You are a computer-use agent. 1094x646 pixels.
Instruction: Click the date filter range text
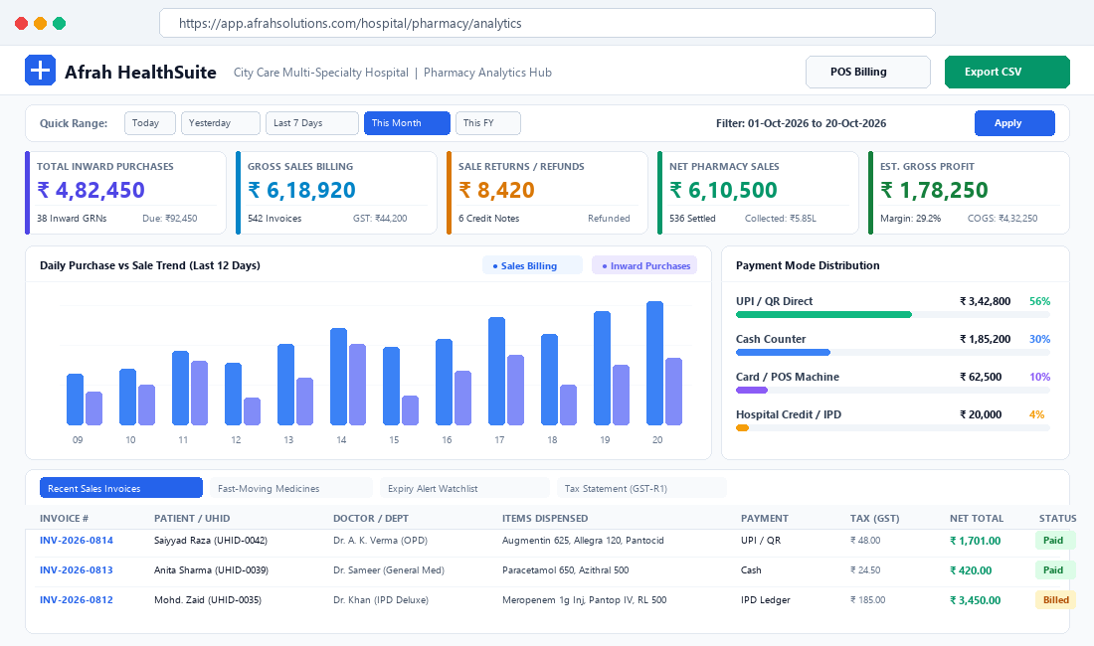click(801, 123)
